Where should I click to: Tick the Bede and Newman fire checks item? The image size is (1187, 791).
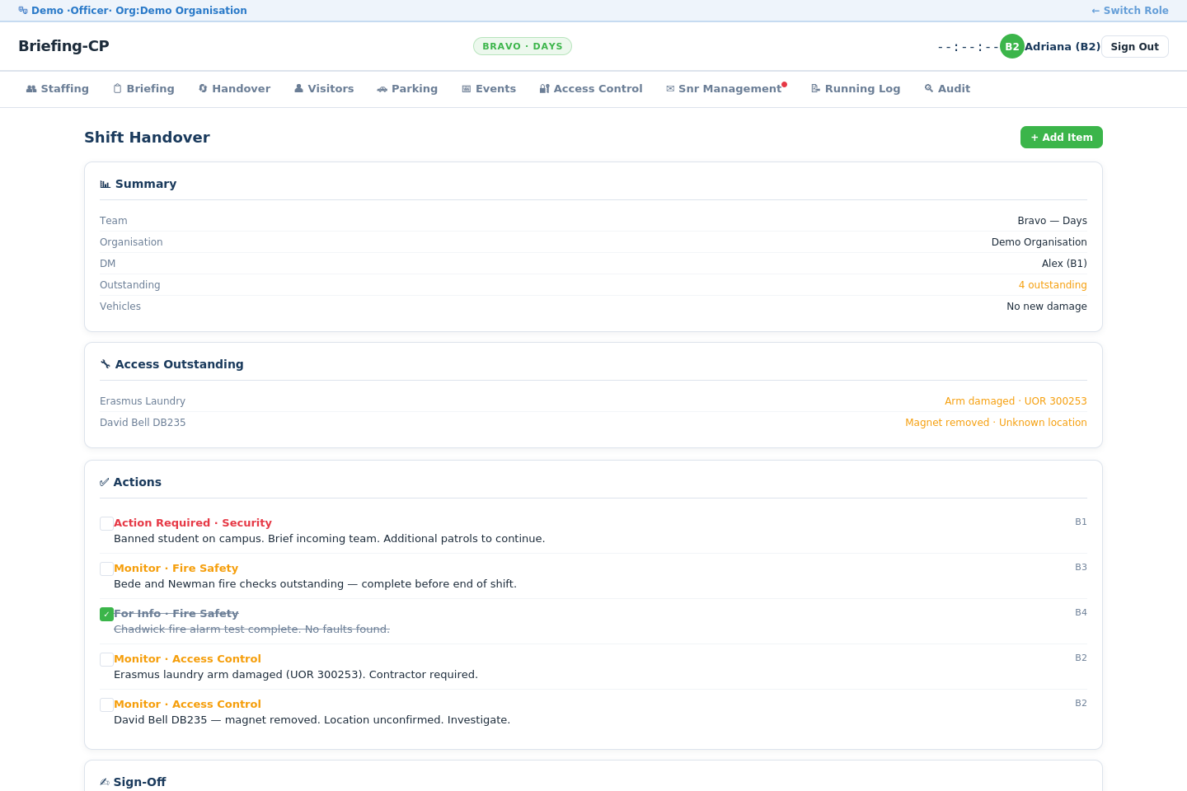click(106, 569)
